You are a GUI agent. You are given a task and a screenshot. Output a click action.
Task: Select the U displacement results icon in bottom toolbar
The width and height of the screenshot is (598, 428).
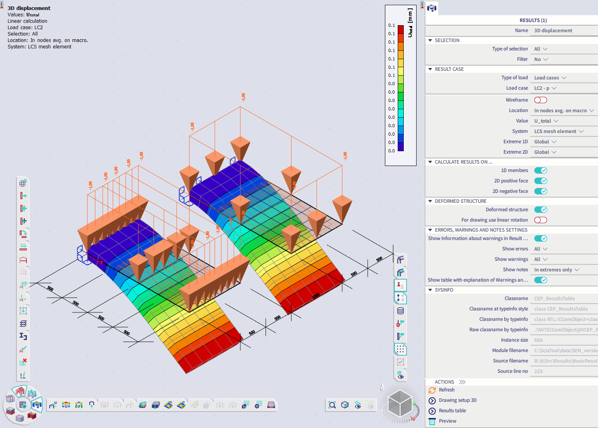point(66,405)
